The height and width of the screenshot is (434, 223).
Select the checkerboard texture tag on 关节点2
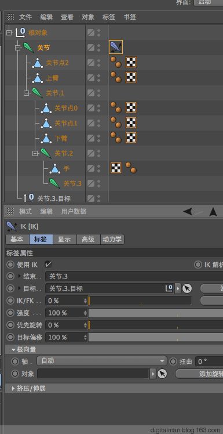131,62
